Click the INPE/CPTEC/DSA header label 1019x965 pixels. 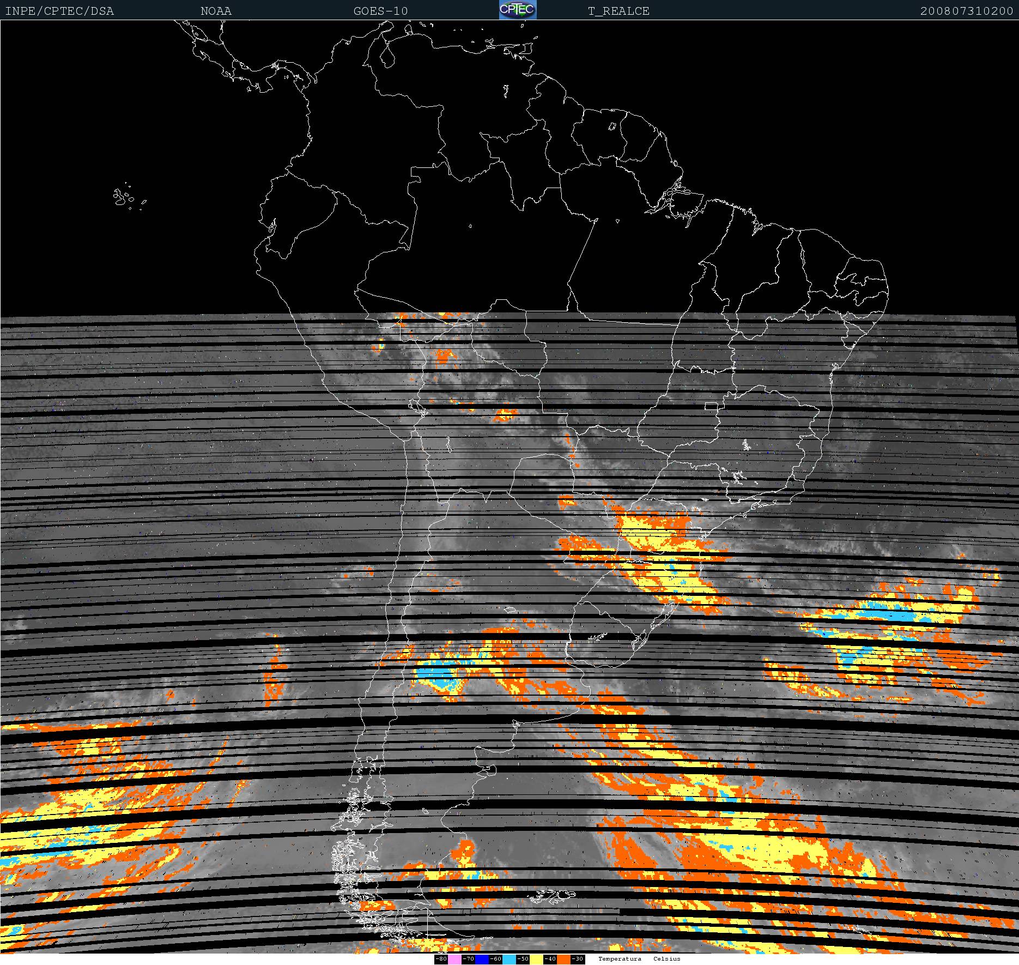pos(59,11)
